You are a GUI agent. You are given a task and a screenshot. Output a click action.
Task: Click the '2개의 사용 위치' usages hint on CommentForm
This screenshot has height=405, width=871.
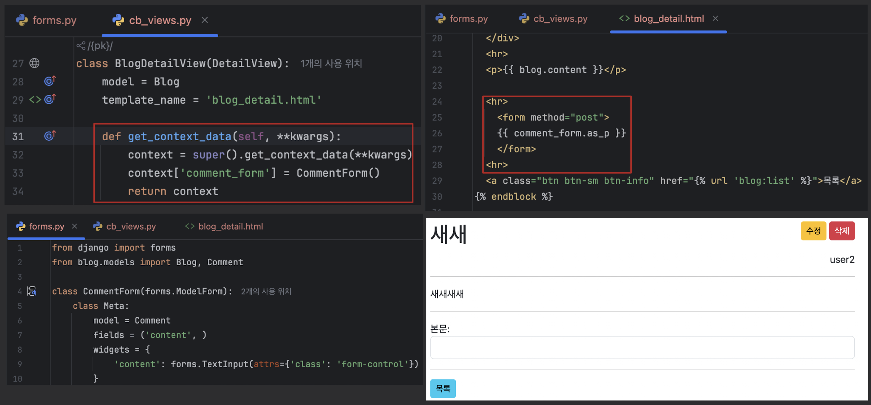pyautogui.click(x=266, y=291)
